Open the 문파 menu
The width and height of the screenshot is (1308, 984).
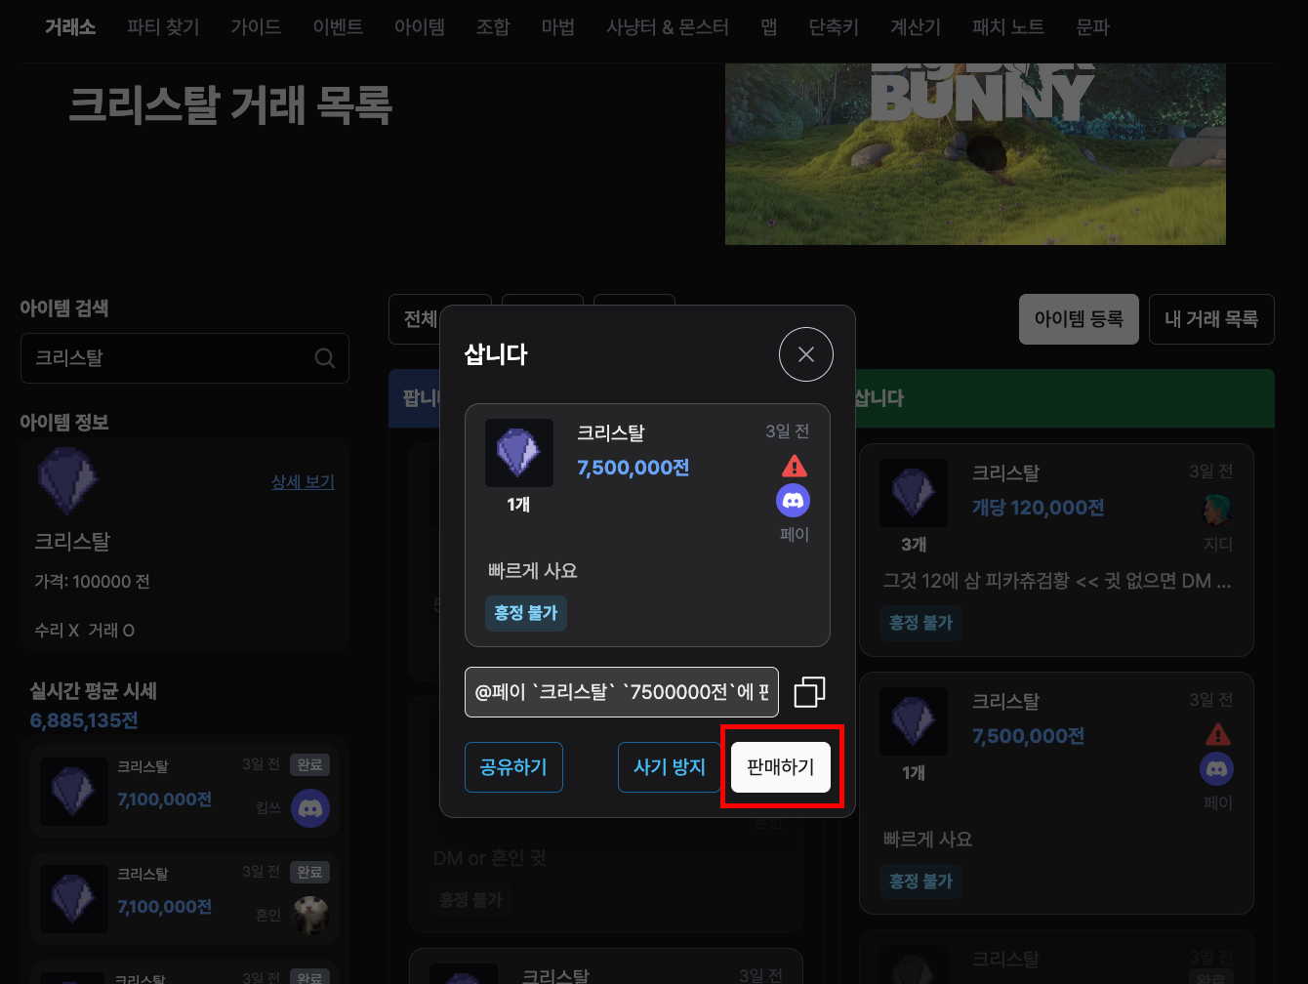pyautogui.click(x=1093, y=27)
